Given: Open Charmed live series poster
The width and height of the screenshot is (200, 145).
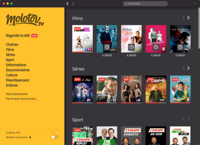Looking at the screenshot, I should (x=131, y=89).
